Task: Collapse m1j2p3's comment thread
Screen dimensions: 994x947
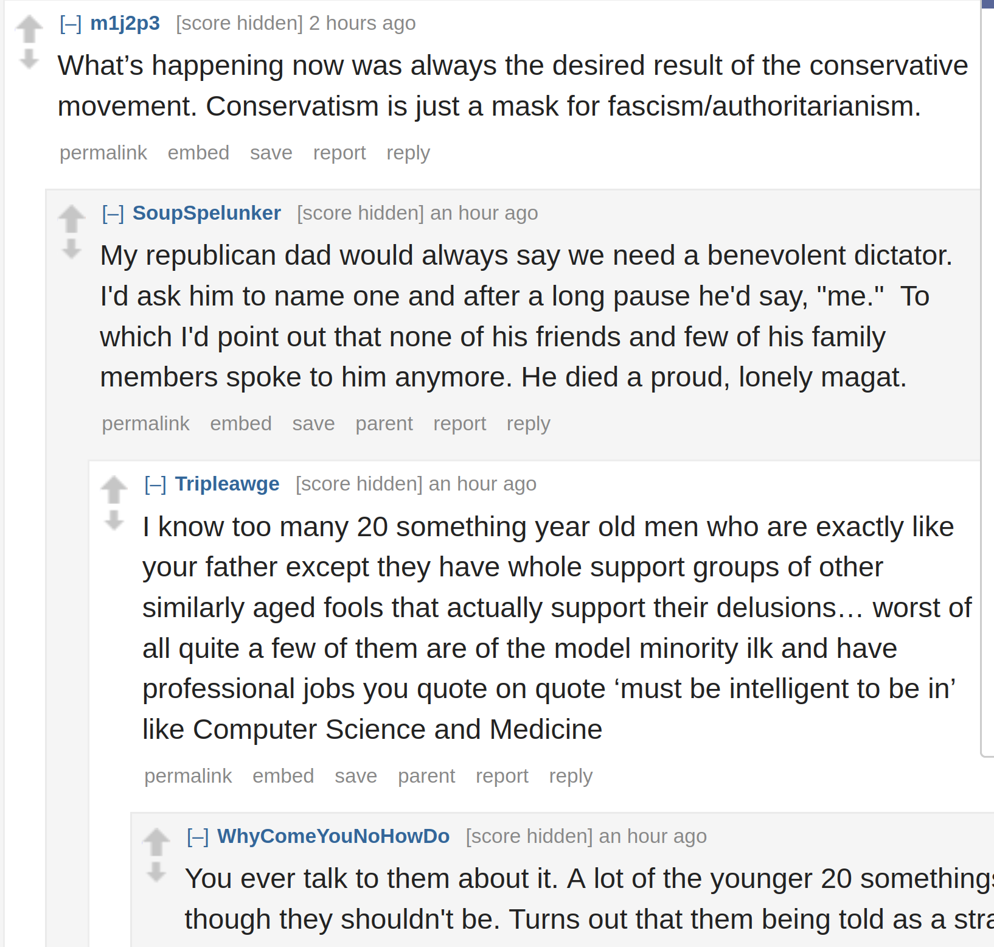Action: pyautogui.click(x=71, y=24)
